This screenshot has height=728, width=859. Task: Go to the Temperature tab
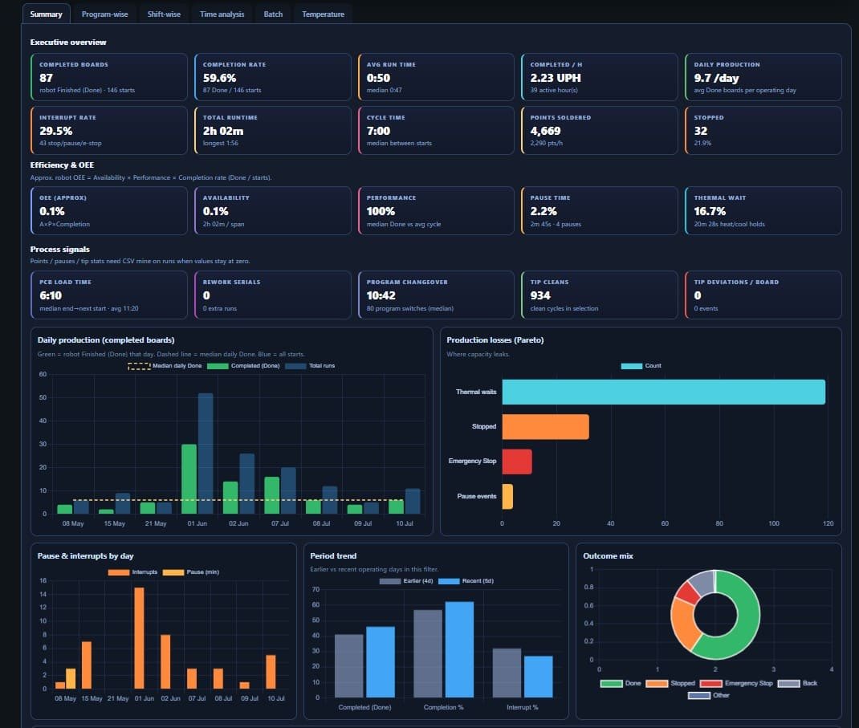(x=324, y=14)
